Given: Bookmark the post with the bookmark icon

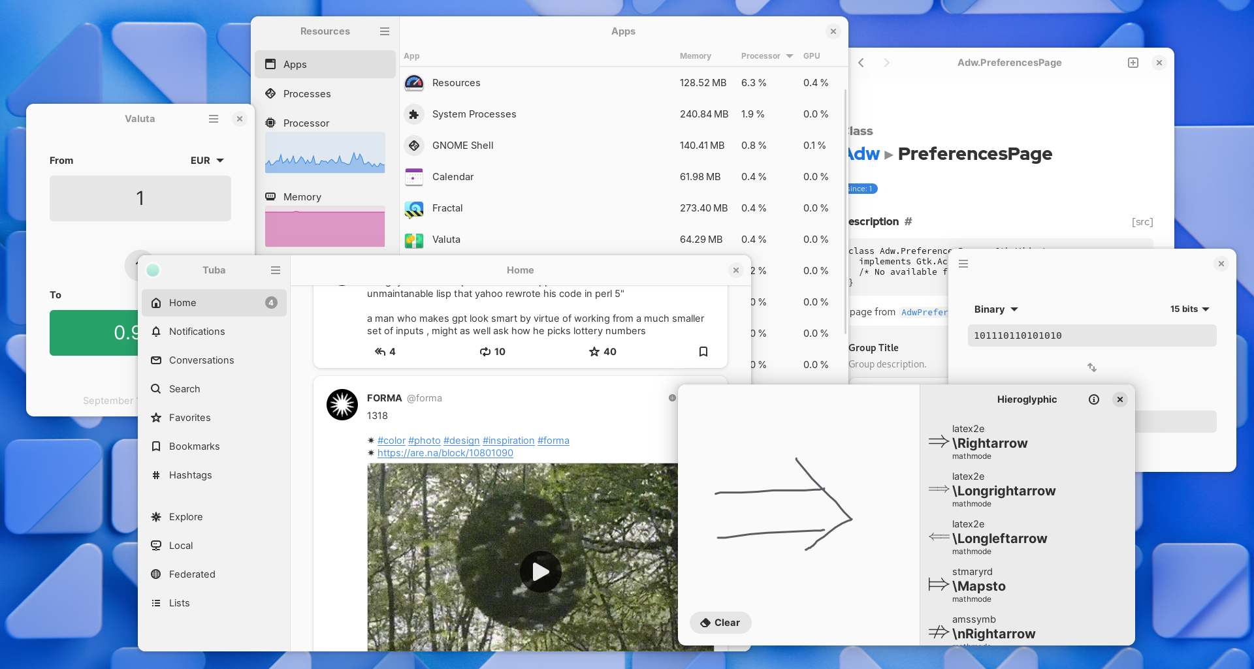Looking at the screenshot, I should click(x=703, y=352).
